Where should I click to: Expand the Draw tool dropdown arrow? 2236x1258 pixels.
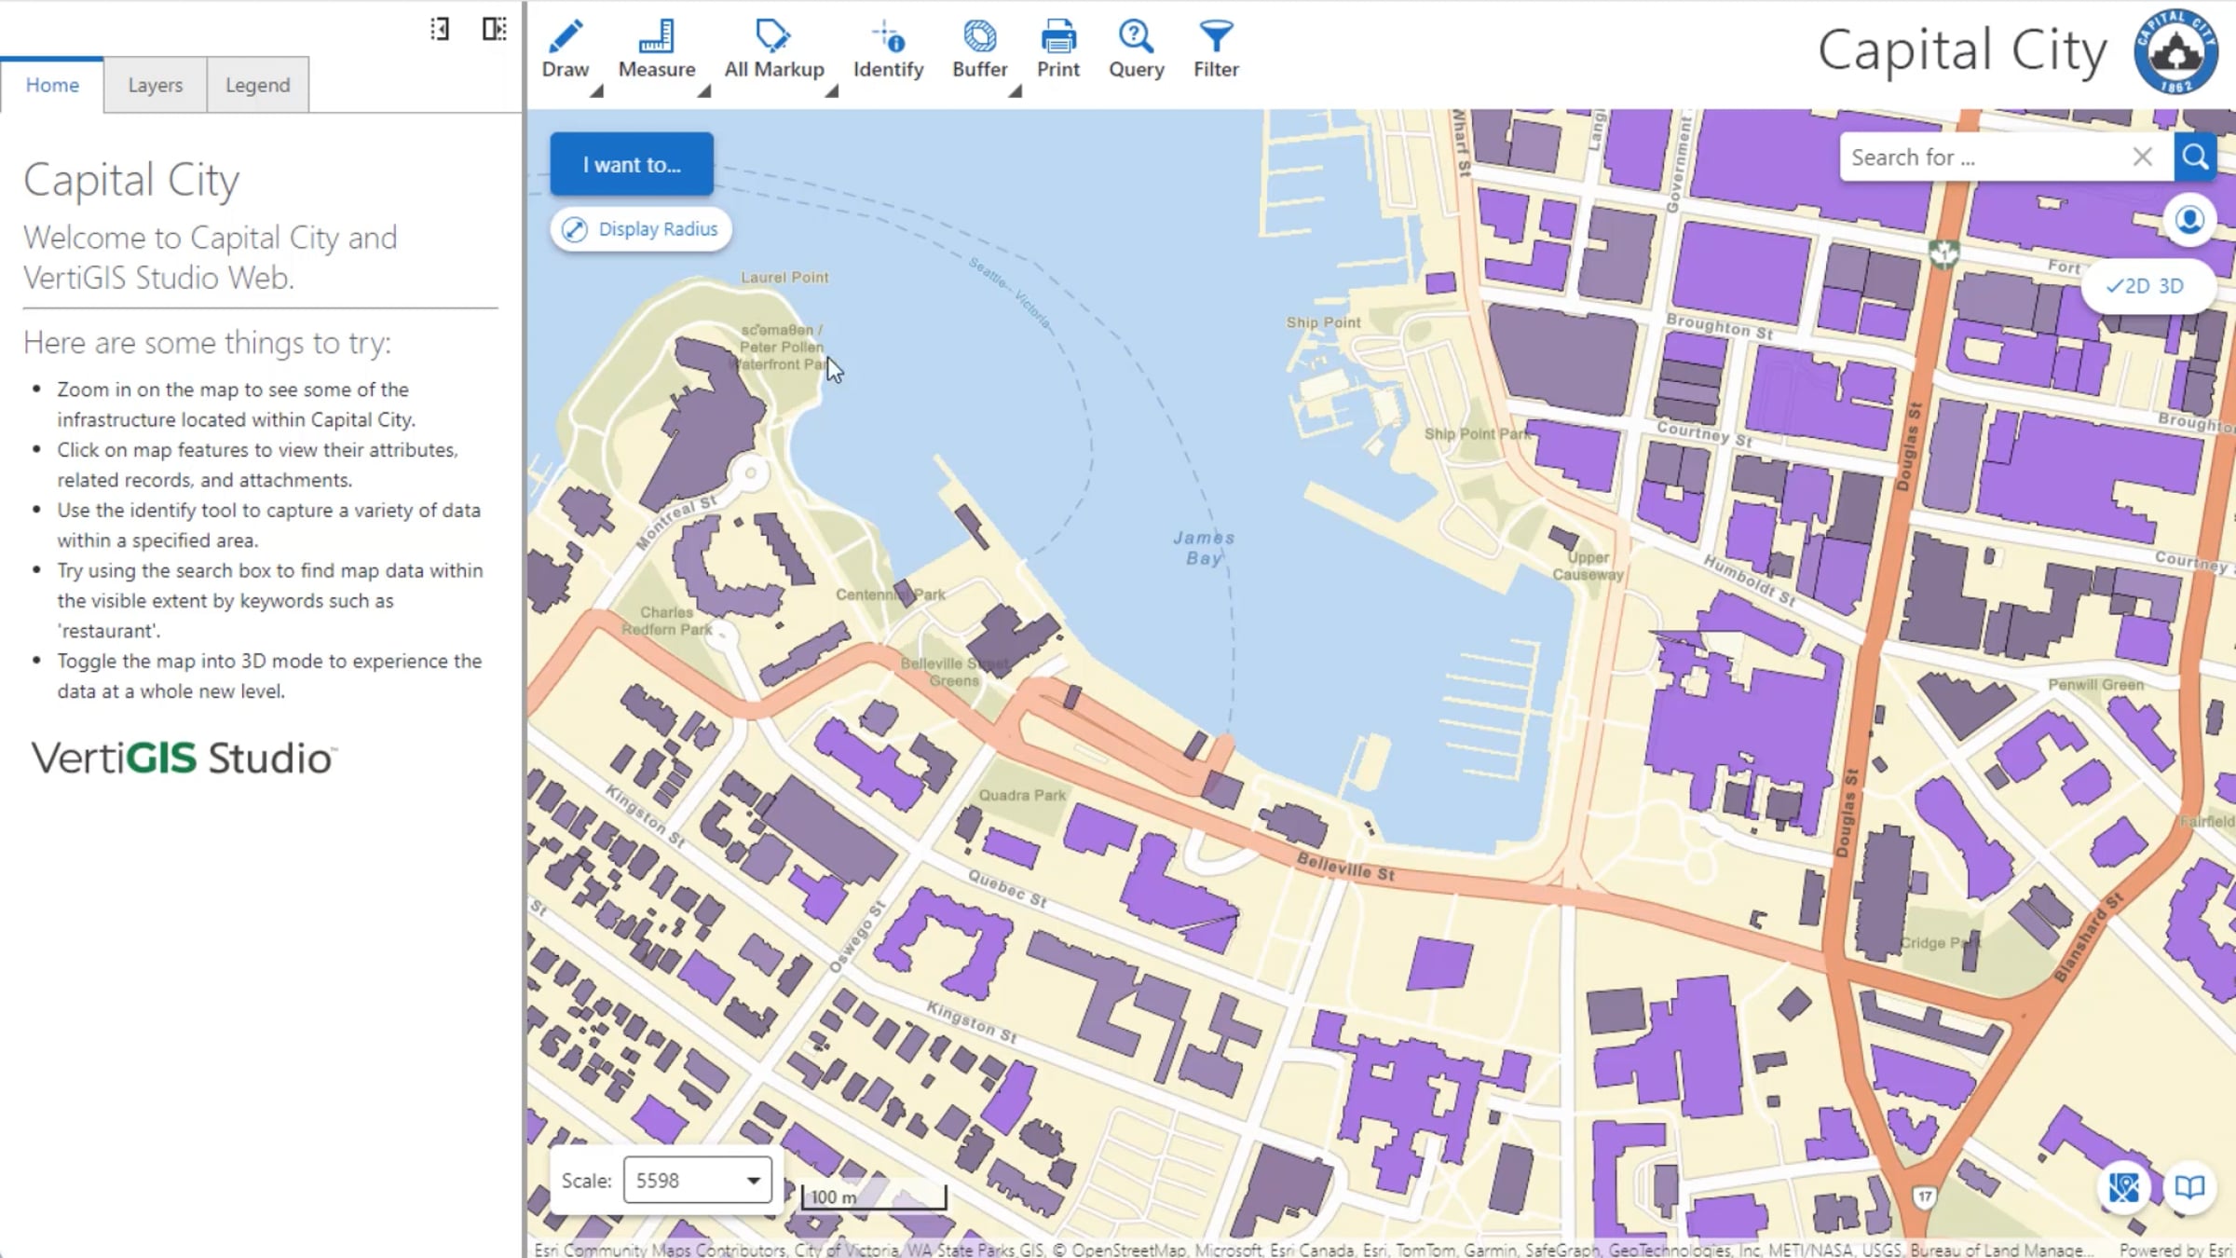click(x=596, y=90)
